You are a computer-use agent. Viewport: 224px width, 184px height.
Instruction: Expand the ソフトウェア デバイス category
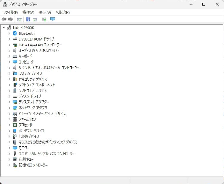[x=9, y=91]
